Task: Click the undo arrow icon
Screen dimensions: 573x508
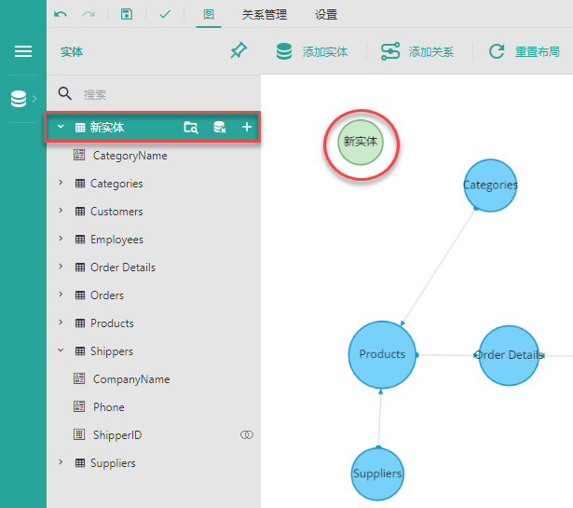Action: coord(61,15)
